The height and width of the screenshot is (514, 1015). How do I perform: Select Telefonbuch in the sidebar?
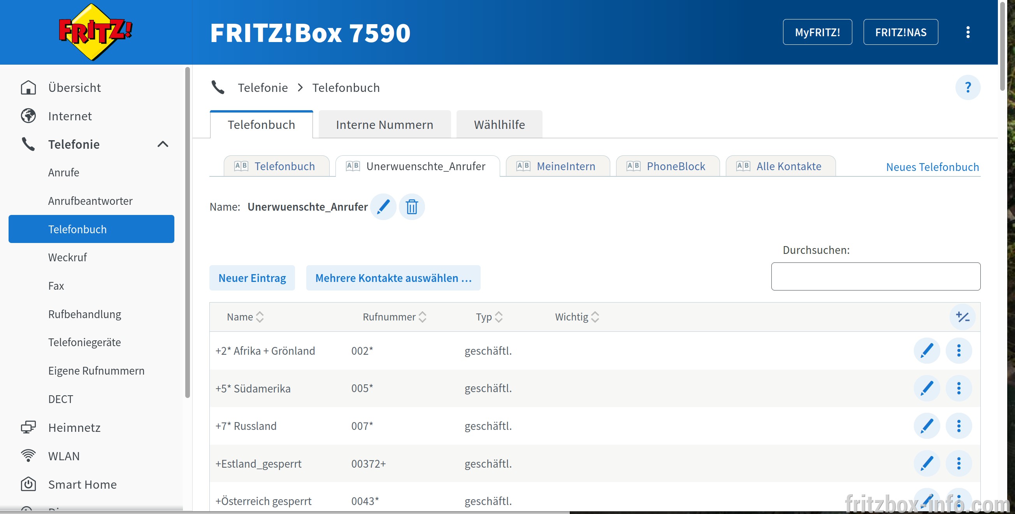[91, 229]
